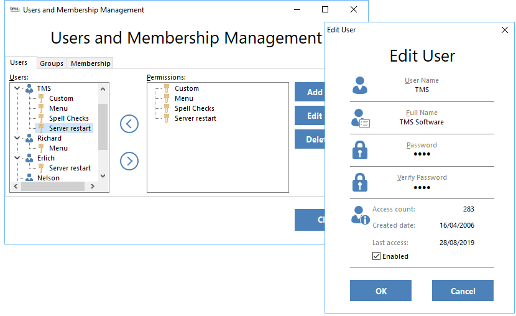Click the user info icon beside Access count

point(360,215)
